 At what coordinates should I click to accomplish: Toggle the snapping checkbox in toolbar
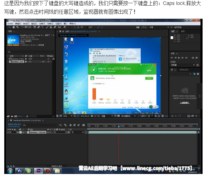click(x=87, y=27)
